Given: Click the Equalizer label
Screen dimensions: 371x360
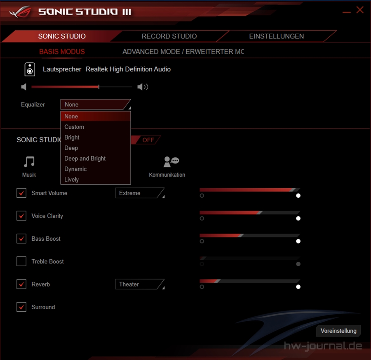Looking at the screenshot, I should tap(33, 104).
